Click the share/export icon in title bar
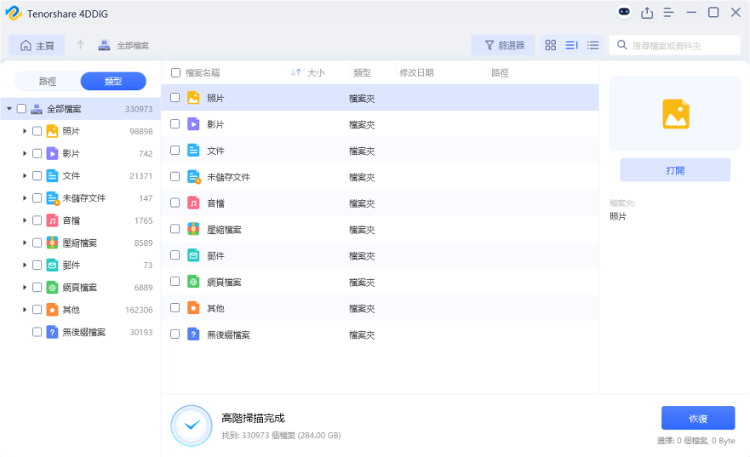Image resolution: width=750 pixels, height=457 pixels. [647, 12]
